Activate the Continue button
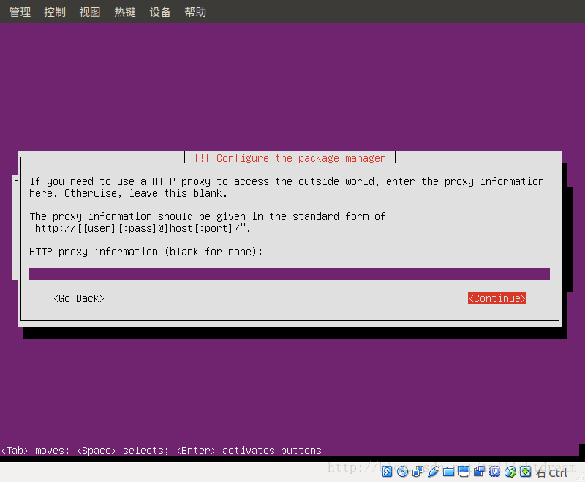The width and height of the screenshot is (585, 482). 497,298
